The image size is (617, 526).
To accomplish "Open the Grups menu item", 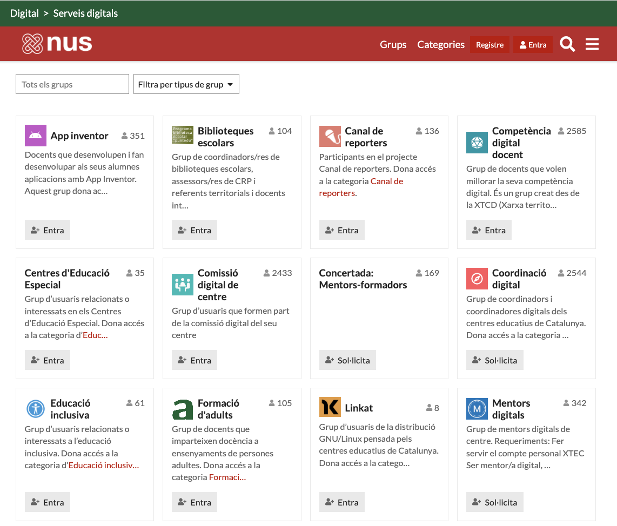I will coord(393,45).
